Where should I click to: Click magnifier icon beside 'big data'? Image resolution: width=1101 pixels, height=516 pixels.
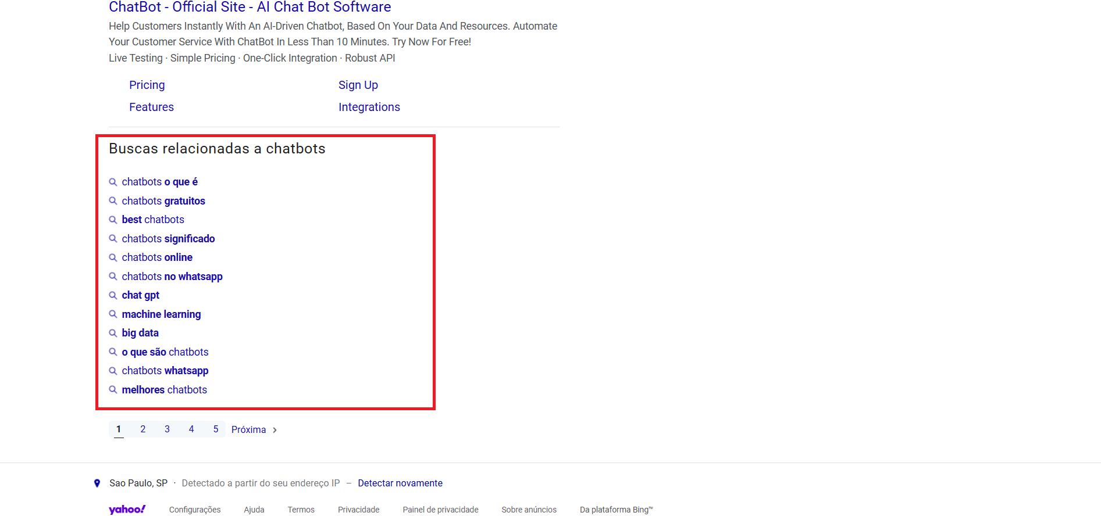113,334
